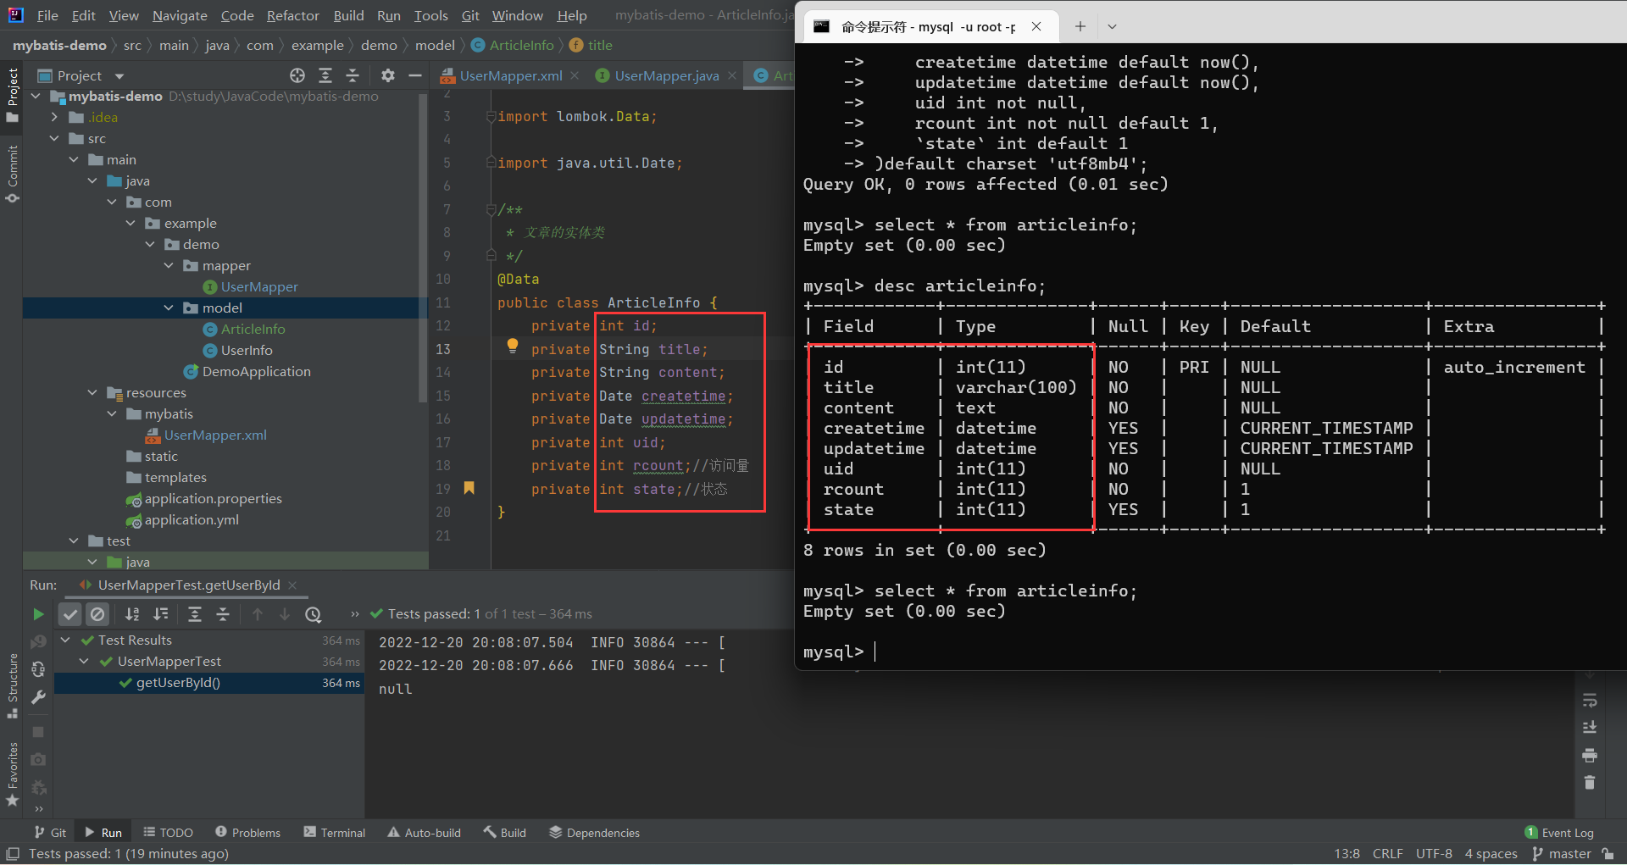Screen dimensions: 1627x865
Task: Close the UserMapperTest.getUserById run tab
Action: pyautogui.click(x=292, y=585)
